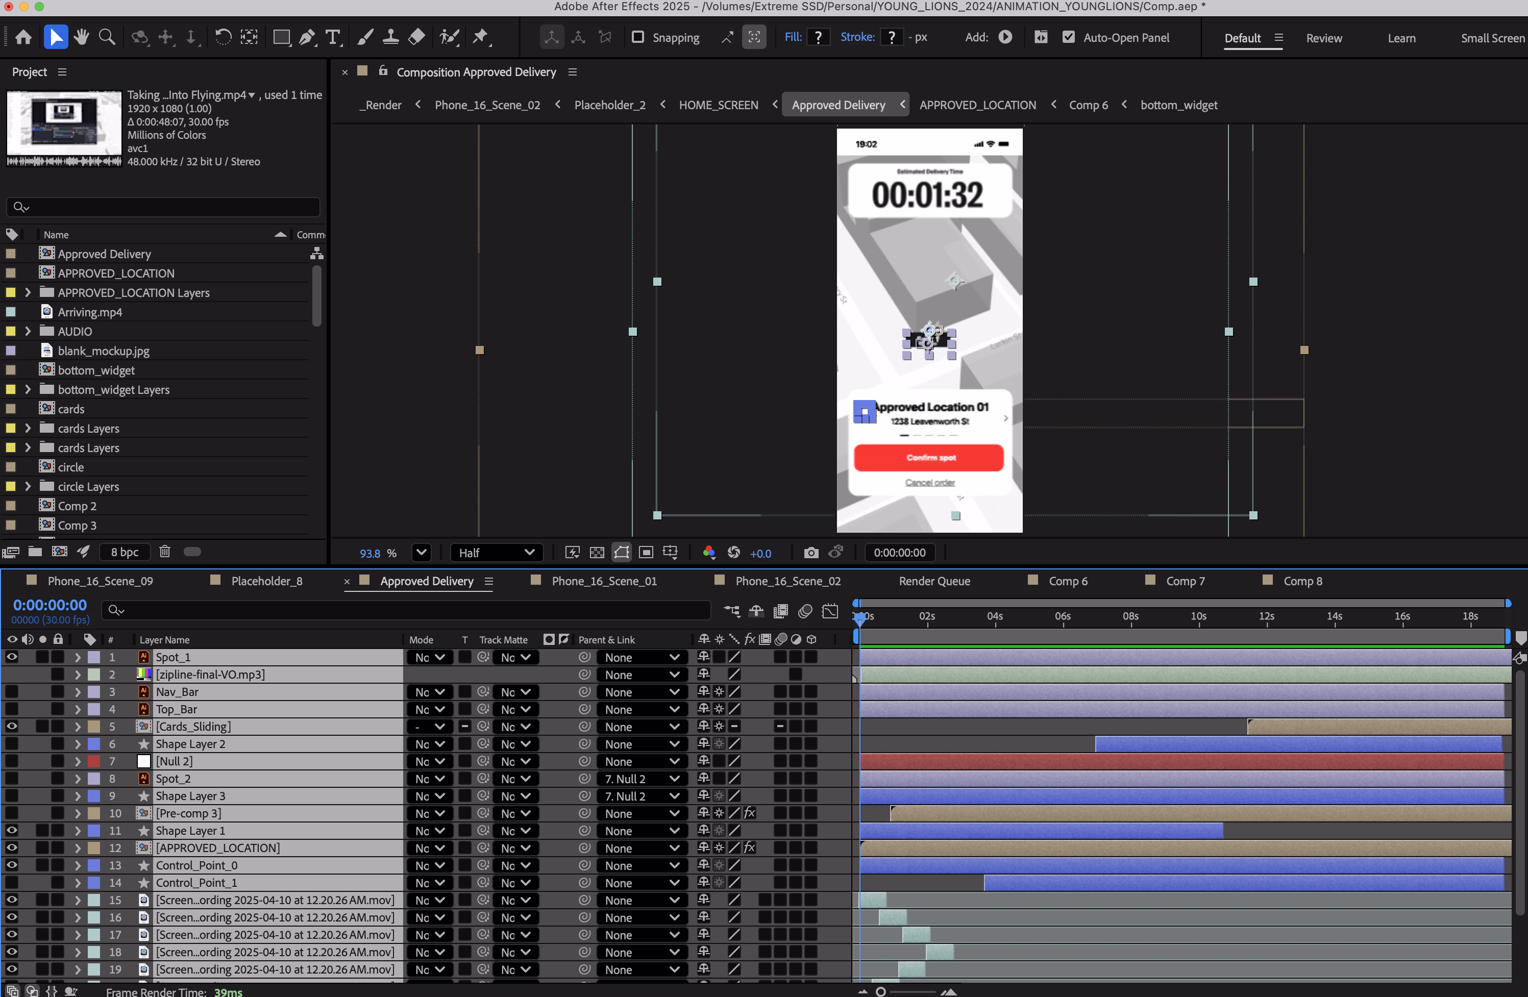Screen dimensions: 1528x997
Task: Select the Hand tool
Action: [81, 37]
